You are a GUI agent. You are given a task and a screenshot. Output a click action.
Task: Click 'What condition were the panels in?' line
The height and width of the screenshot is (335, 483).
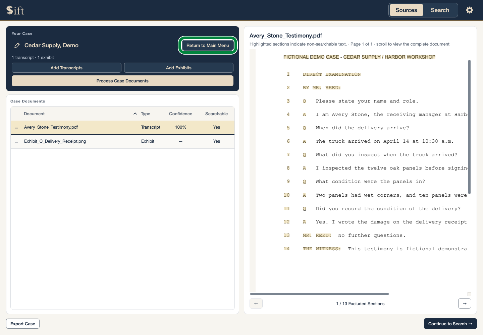pyautogui.click(x=370, y=182)
